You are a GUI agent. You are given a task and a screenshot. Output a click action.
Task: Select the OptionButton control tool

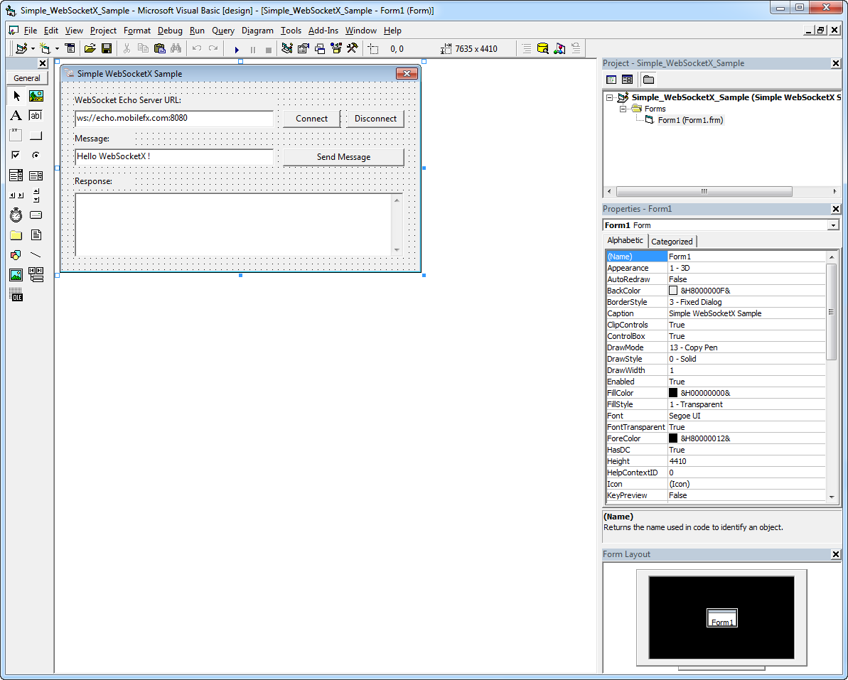(x=36, y=155)
